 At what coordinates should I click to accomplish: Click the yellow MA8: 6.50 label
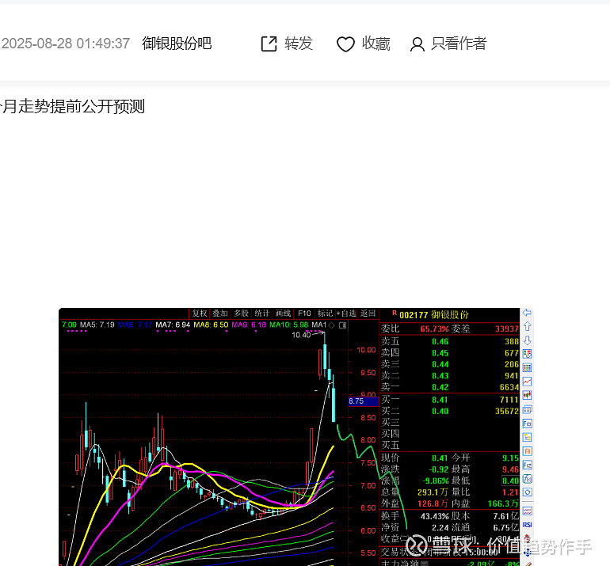(211, 325)
